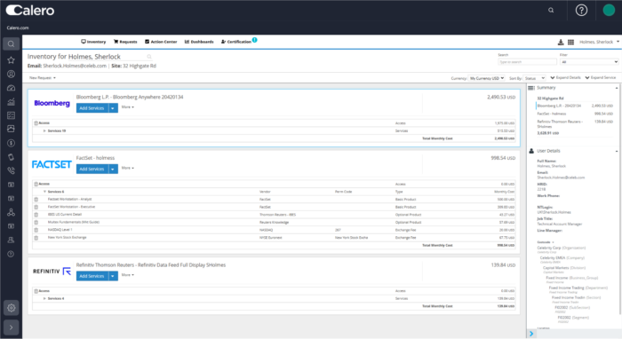Click the Certification notification badge

(255, 40)
